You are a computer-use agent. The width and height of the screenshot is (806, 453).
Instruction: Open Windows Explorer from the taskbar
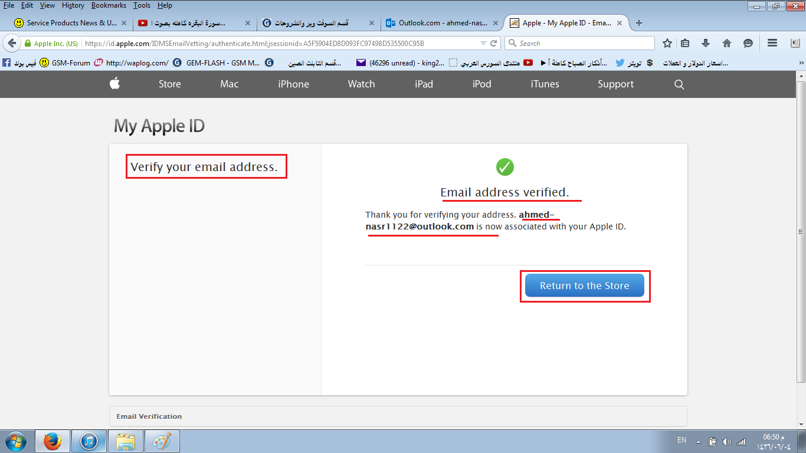[126, 441]
